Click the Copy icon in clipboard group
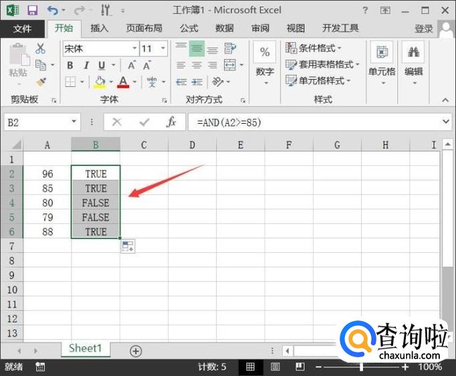456x376 pixels. tap(40, 65)
